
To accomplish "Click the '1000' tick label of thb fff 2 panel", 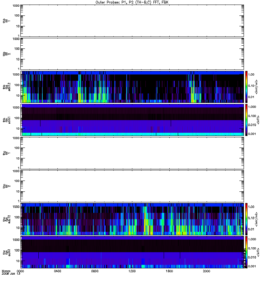I will pyautogui.click(x=16, y=39).
